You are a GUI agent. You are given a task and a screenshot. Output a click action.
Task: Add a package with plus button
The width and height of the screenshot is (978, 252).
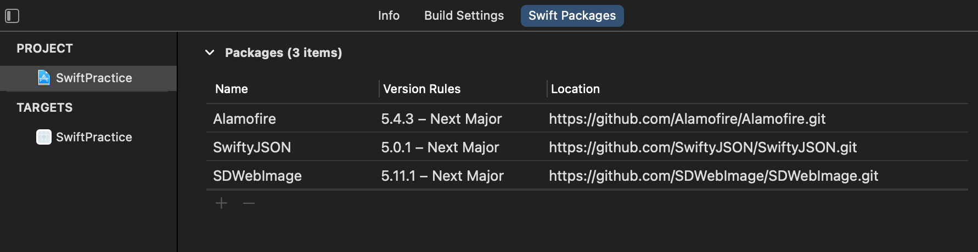(x=221, y=203)
